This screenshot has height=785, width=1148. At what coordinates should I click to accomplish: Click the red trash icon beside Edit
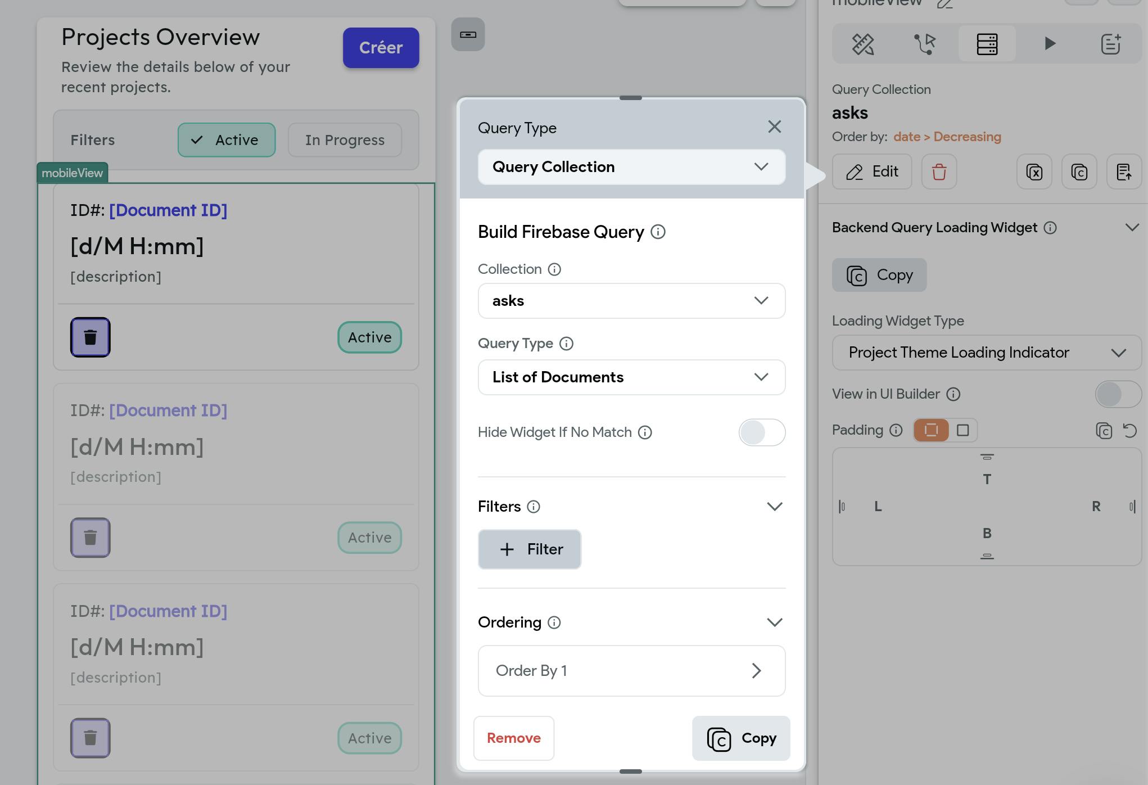(939, 172)
